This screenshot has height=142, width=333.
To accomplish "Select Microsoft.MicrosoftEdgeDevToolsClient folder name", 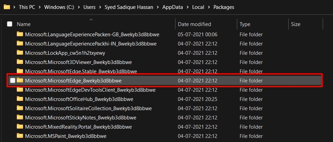I will [90, 90].
